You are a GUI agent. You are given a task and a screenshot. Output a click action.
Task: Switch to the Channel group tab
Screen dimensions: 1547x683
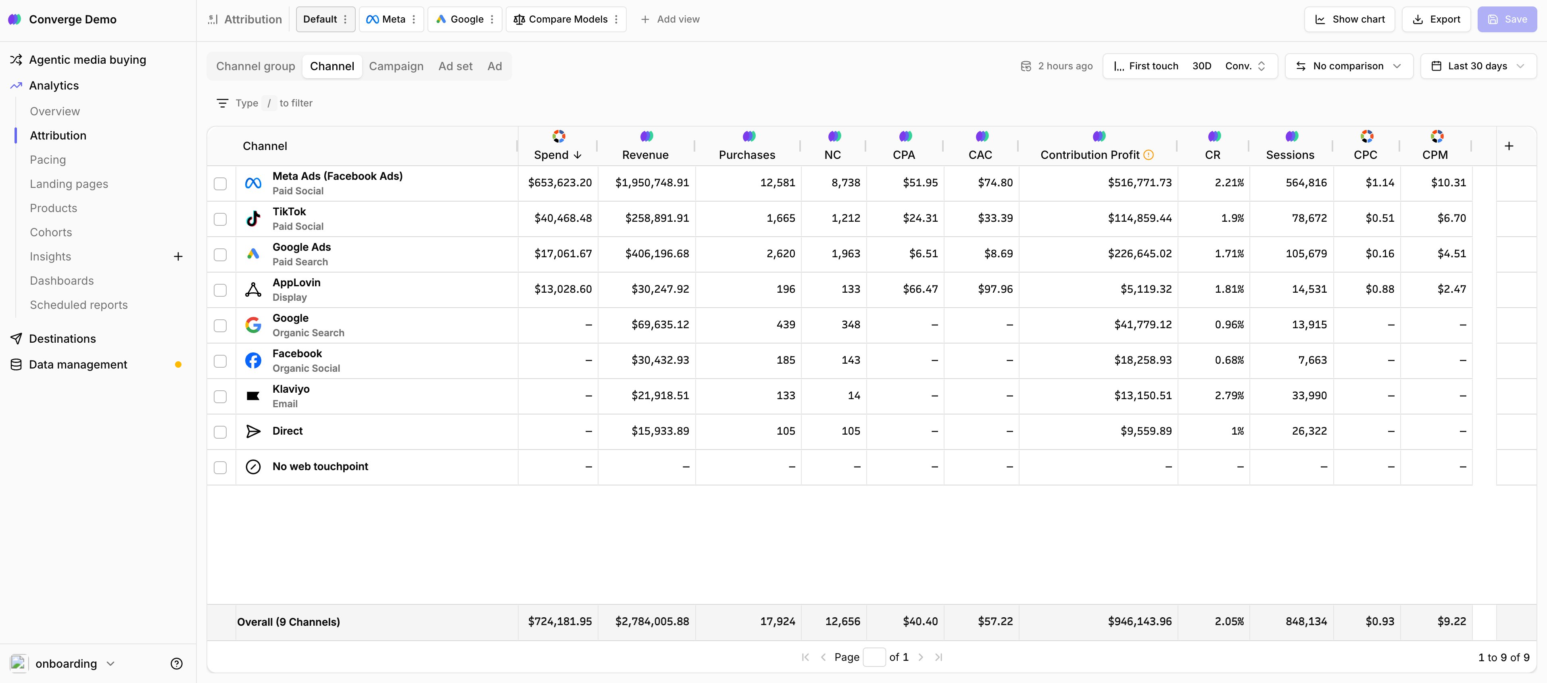(256, 66)
